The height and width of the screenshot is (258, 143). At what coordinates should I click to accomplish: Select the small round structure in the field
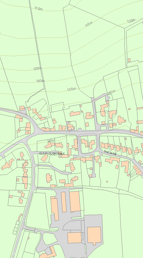pyautogui.click(x=107, y=182)
